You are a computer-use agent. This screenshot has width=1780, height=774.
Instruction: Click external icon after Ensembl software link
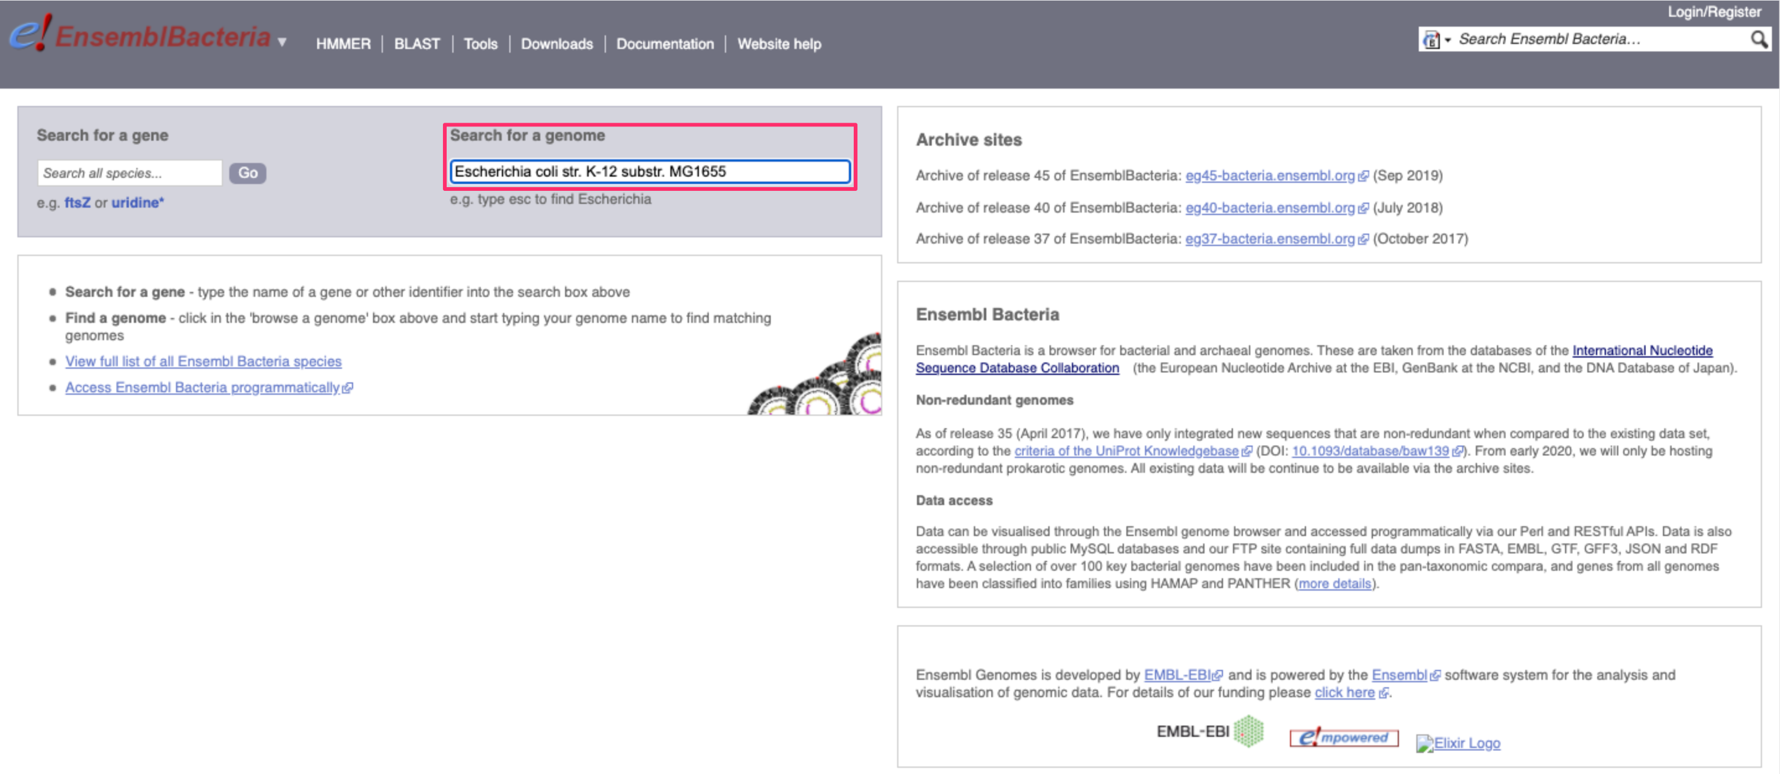(x=1434, y=675)
